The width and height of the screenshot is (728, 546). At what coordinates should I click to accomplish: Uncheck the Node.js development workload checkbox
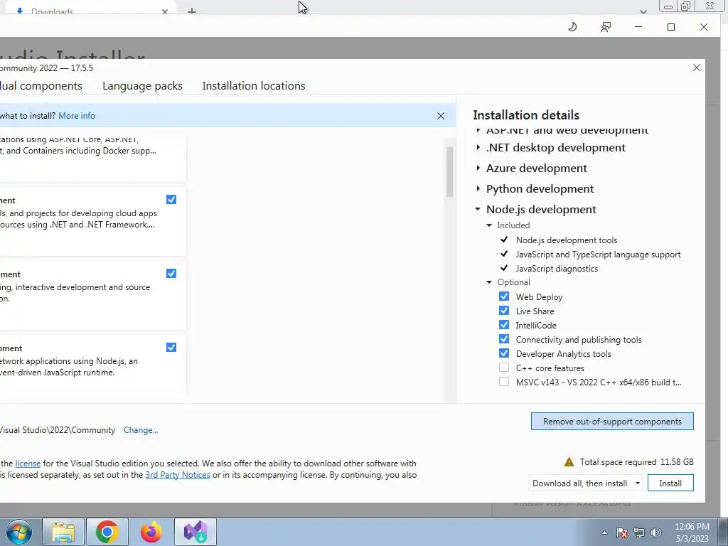(171, 347)
